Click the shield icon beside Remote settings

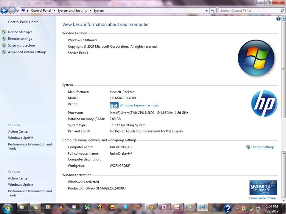(4, 39)
